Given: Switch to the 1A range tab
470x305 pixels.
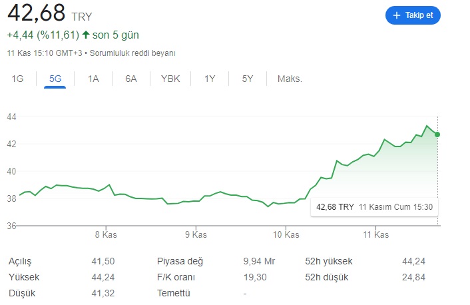Looking at the screenshot, I should [x=93, y=79].
